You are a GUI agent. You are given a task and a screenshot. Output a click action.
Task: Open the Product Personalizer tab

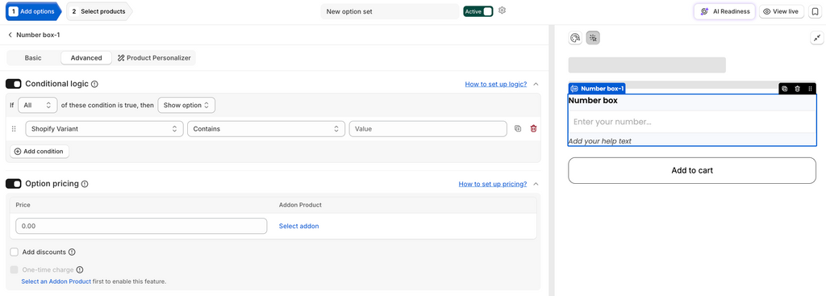[x=154, y=58]
